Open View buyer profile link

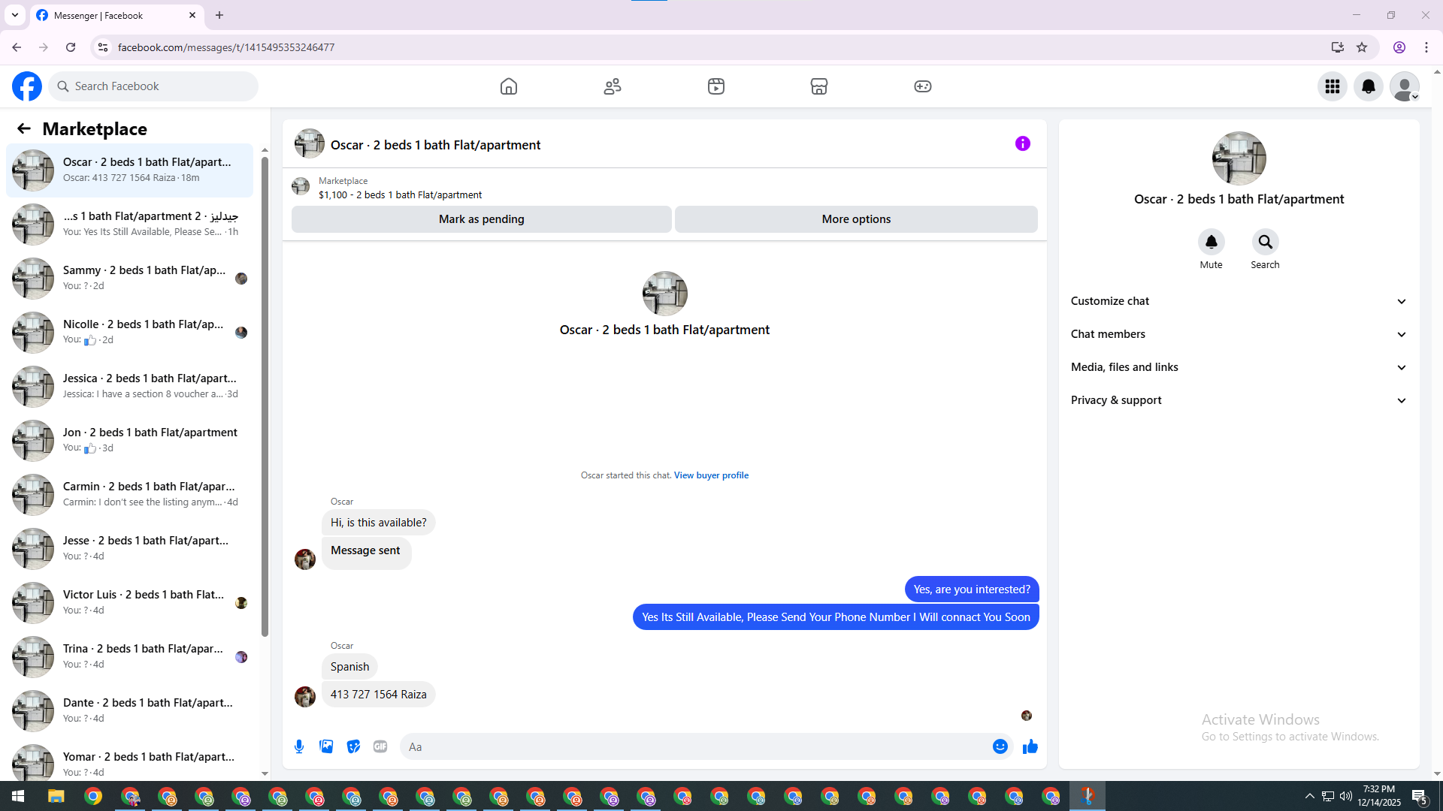(x=711, y=475)
